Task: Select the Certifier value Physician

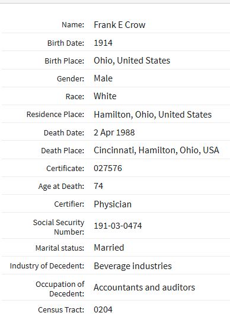Action: pos(113,204)
